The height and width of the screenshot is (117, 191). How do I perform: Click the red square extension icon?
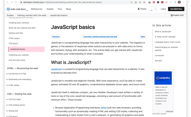click(x=162, y=2)
